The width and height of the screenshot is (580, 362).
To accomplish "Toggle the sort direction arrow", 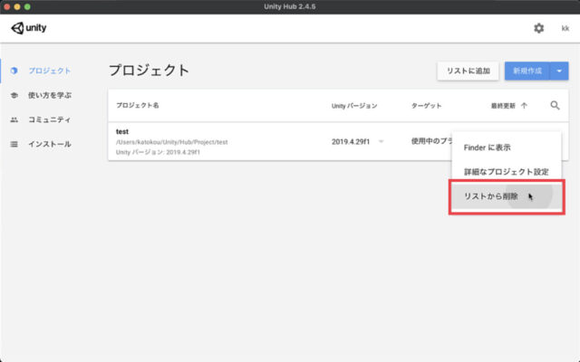I will (x=524, y=106).
